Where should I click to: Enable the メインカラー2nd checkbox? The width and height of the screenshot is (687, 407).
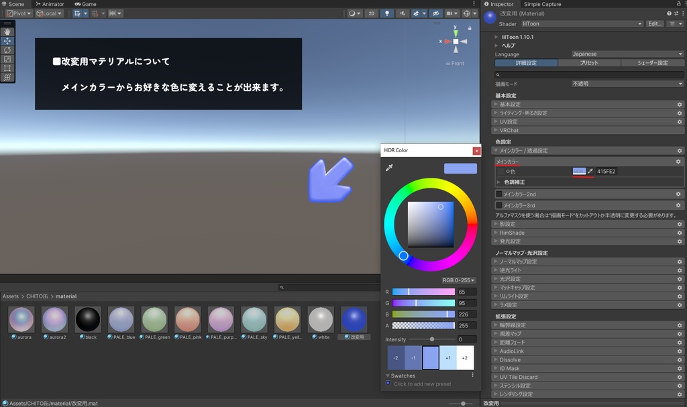point(498,194)
